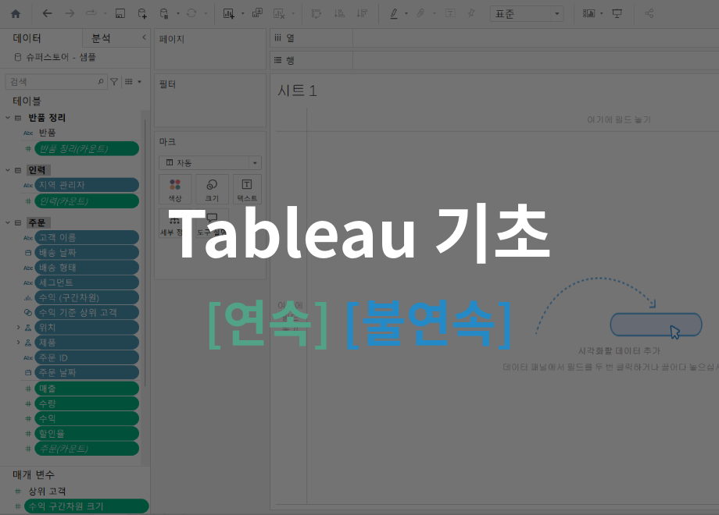Collapse the 반품 정리 table group

[x=8, y=118]
